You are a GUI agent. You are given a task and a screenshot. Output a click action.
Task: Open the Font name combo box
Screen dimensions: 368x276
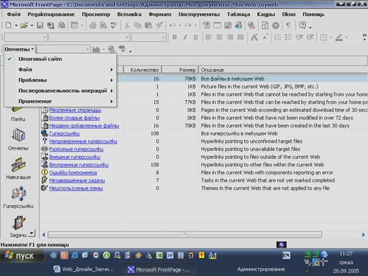[89, 37]
